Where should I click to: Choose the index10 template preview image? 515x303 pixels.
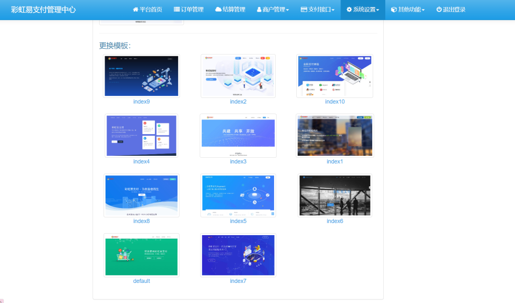[x=334, y=76]
